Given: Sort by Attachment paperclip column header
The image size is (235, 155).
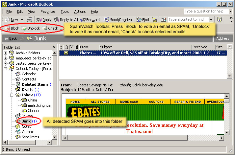Looking at the screenshot, I should pos(77,47).
